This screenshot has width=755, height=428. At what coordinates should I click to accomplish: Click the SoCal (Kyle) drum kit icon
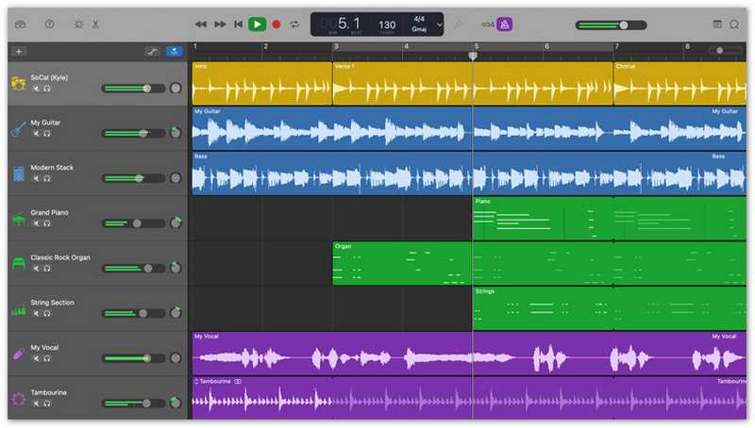pos(18,84)
